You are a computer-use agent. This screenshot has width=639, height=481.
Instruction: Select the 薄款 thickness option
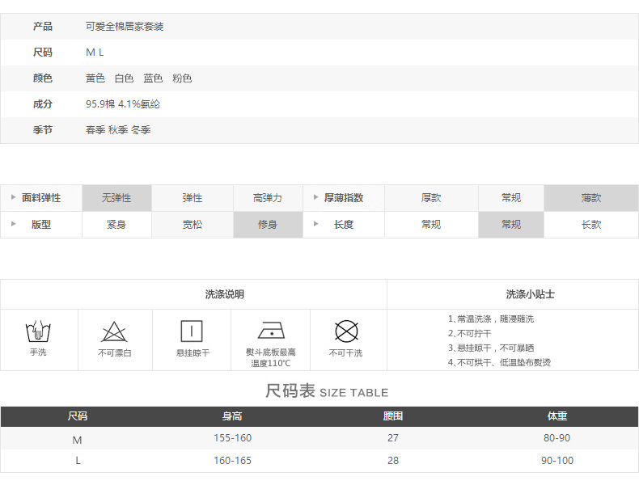(591, 198)
